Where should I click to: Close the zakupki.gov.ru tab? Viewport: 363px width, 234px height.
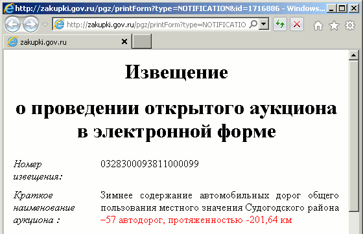(x=124, y=41)
